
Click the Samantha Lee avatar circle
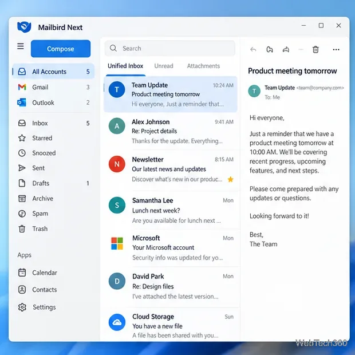click(117, 205)
